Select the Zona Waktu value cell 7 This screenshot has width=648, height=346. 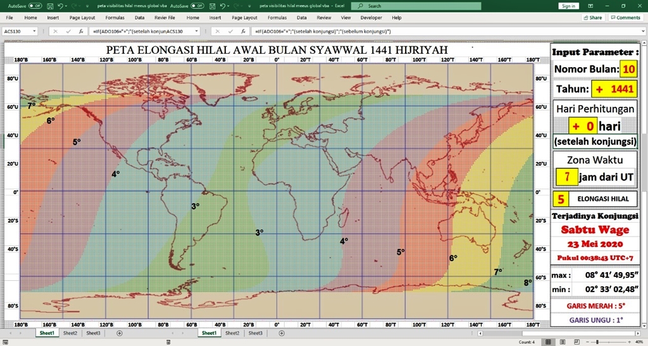click(x=566, y=177)
